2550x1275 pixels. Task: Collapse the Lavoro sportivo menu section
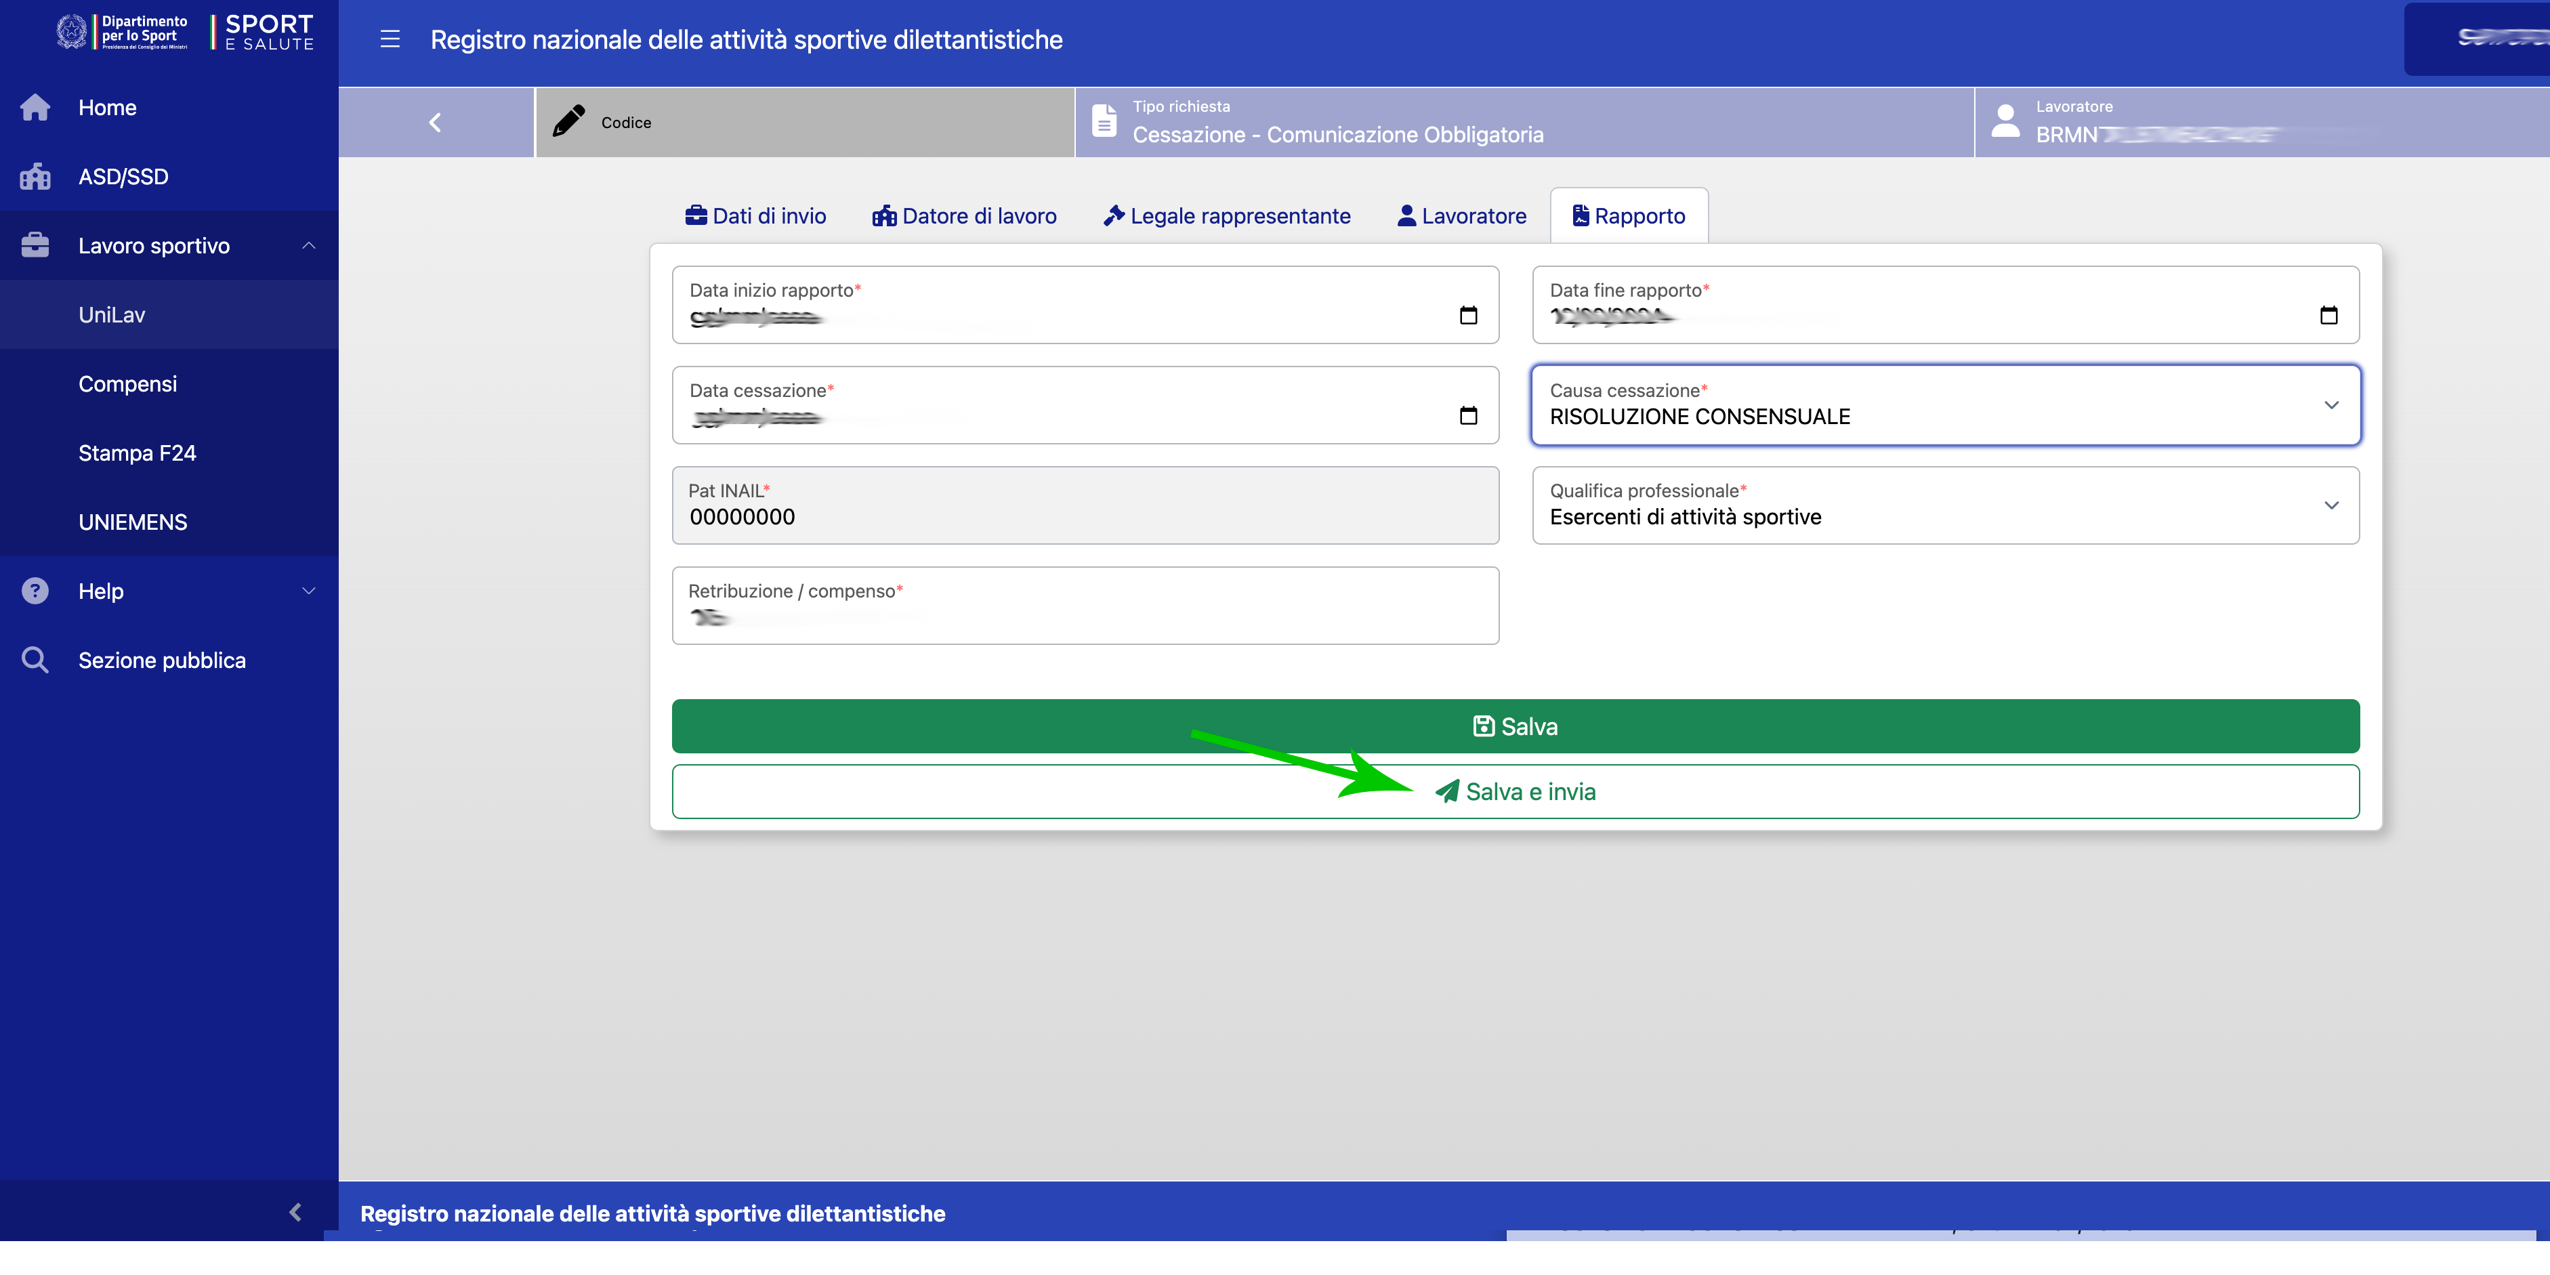308,245
